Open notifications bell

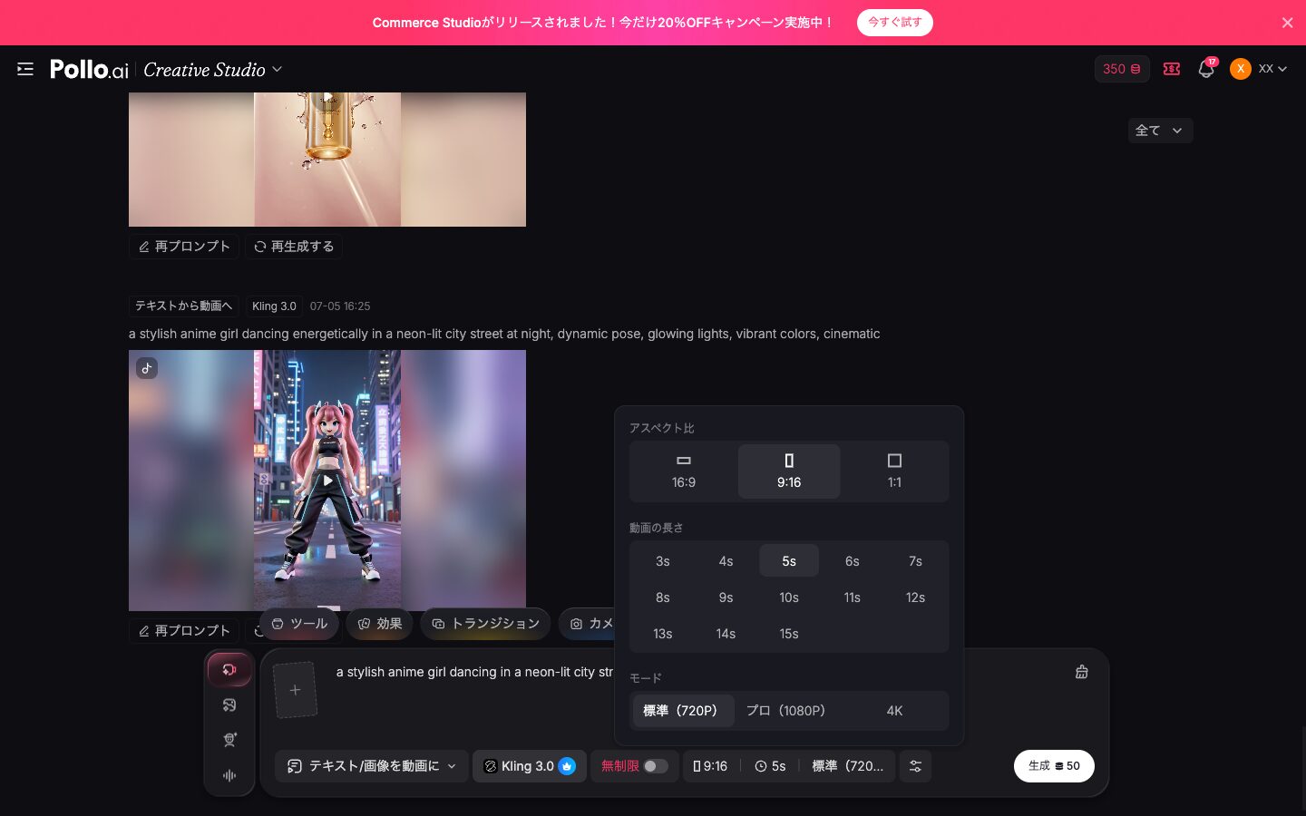(x=1206, y=69)
